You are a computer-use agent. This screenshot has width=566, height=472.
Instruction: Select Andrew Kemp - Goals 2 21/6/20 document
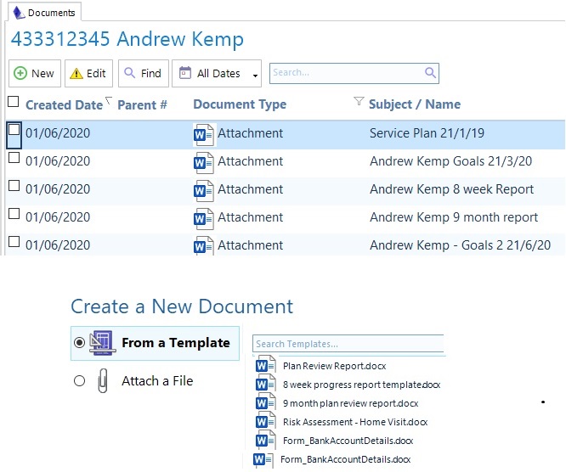coord(461,245)
